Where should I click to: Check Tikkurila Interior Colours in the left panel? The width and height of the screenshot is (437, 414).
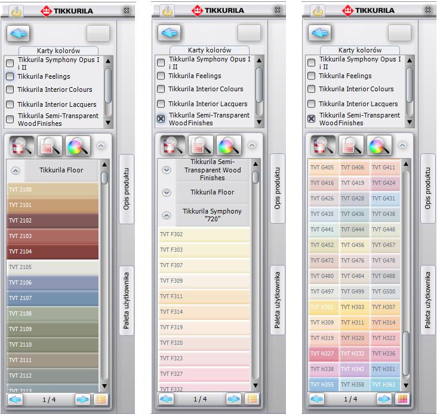coord(10,89)
